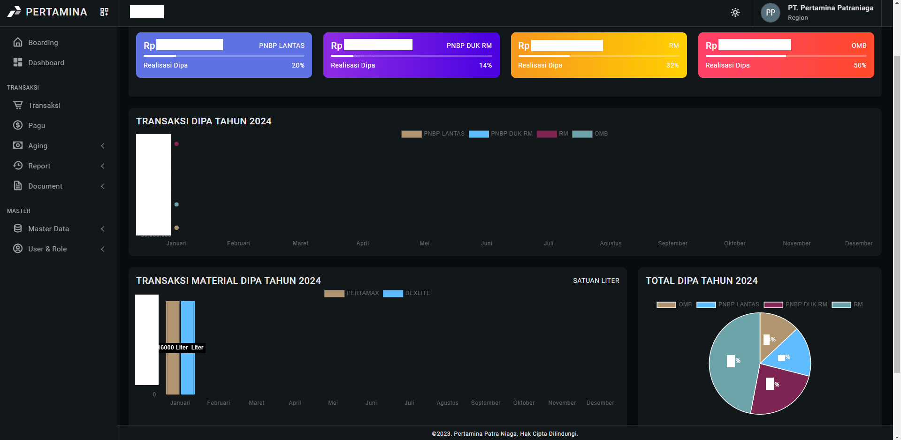Click the Dashboard tiles icon
901x440 pixels.
click(18, 62)
